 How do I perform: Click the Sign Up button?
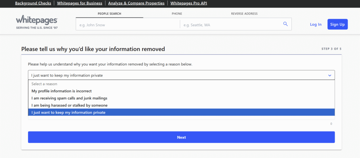click(x=337, y=24)
